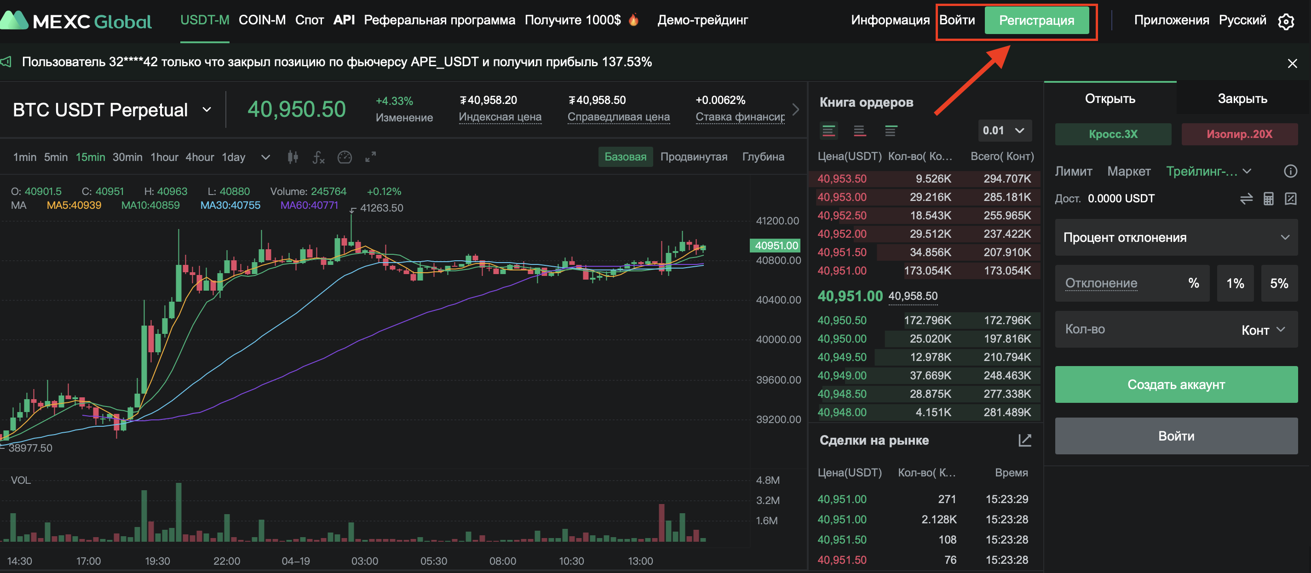Expand market trades chart icon

[x=1024, y=440]
